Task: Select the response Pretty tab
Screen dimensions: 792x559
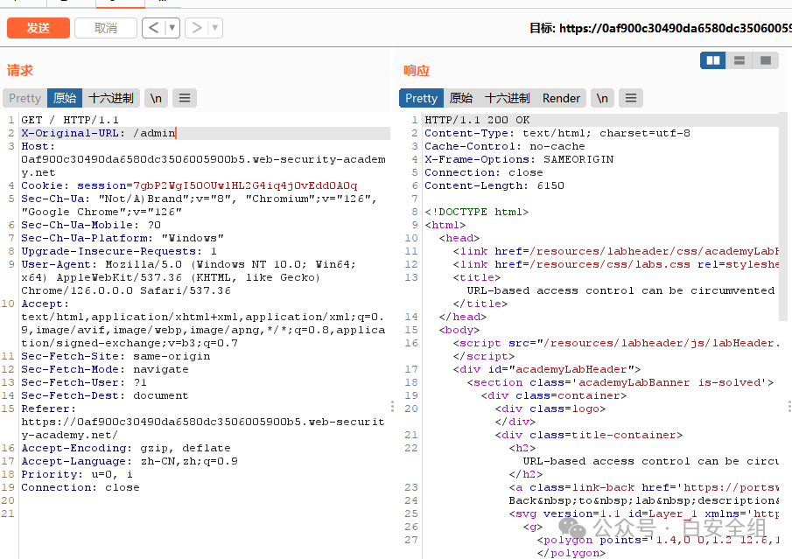Action: click(x=421, y=98)
